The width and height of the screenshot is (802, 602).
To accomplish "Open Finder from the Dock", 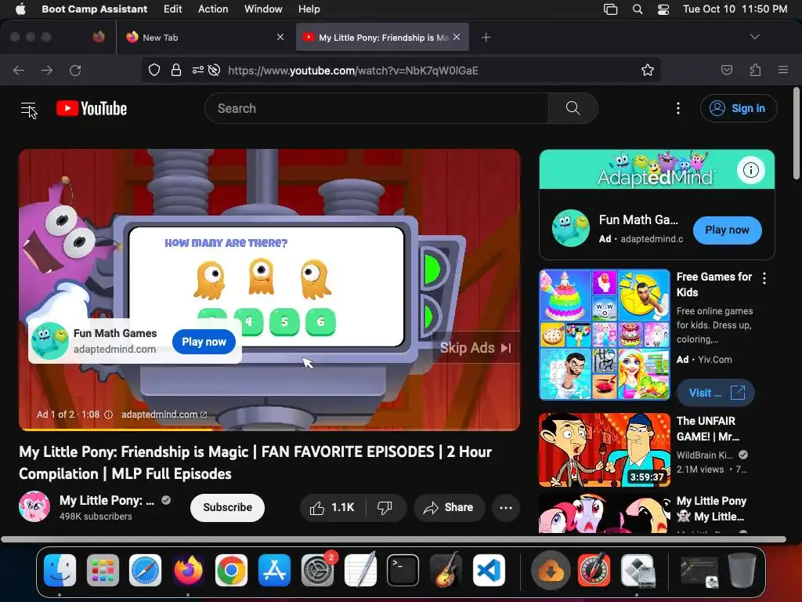I will click(x=60, y=570).
